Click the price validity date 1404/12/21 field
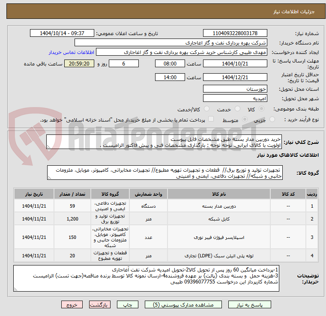 (x=235, y=77)
